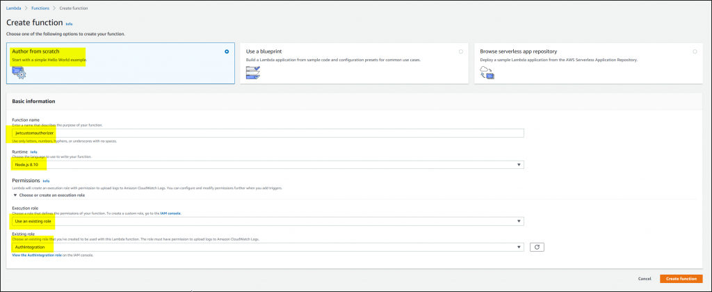Refresh the existing role list
The width and height of the screenshot is (712, 292).
coord(535,247)
